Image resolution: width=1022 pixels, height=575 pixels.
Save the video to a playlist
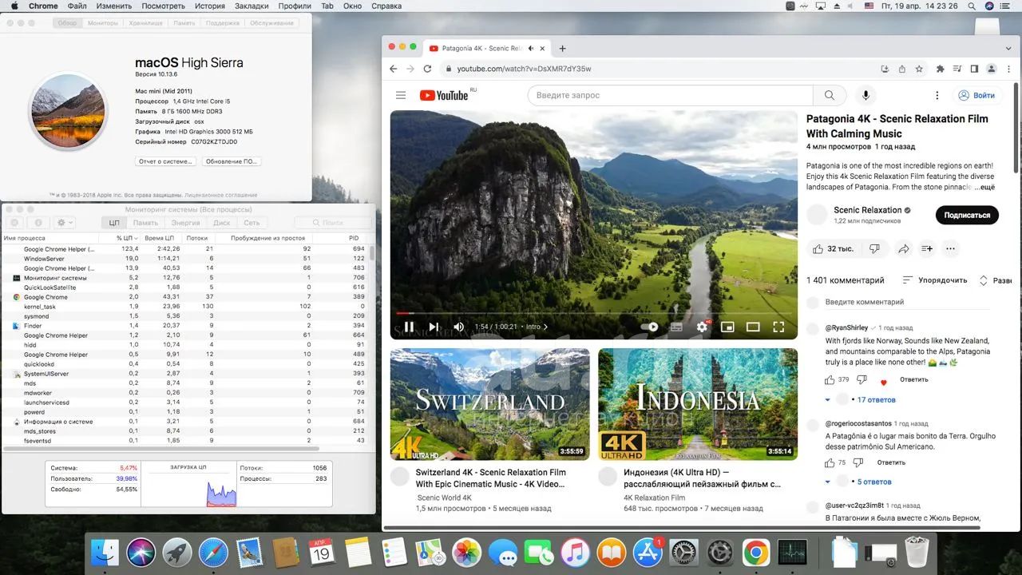click(x=927, y=248)
